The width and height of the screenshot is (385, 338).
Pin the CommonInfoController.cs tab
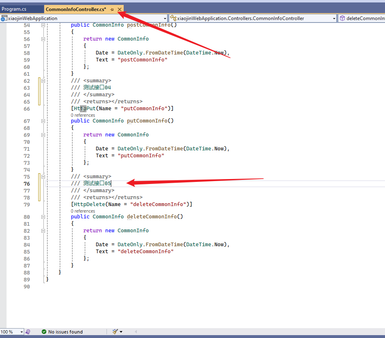pos(111,9)
